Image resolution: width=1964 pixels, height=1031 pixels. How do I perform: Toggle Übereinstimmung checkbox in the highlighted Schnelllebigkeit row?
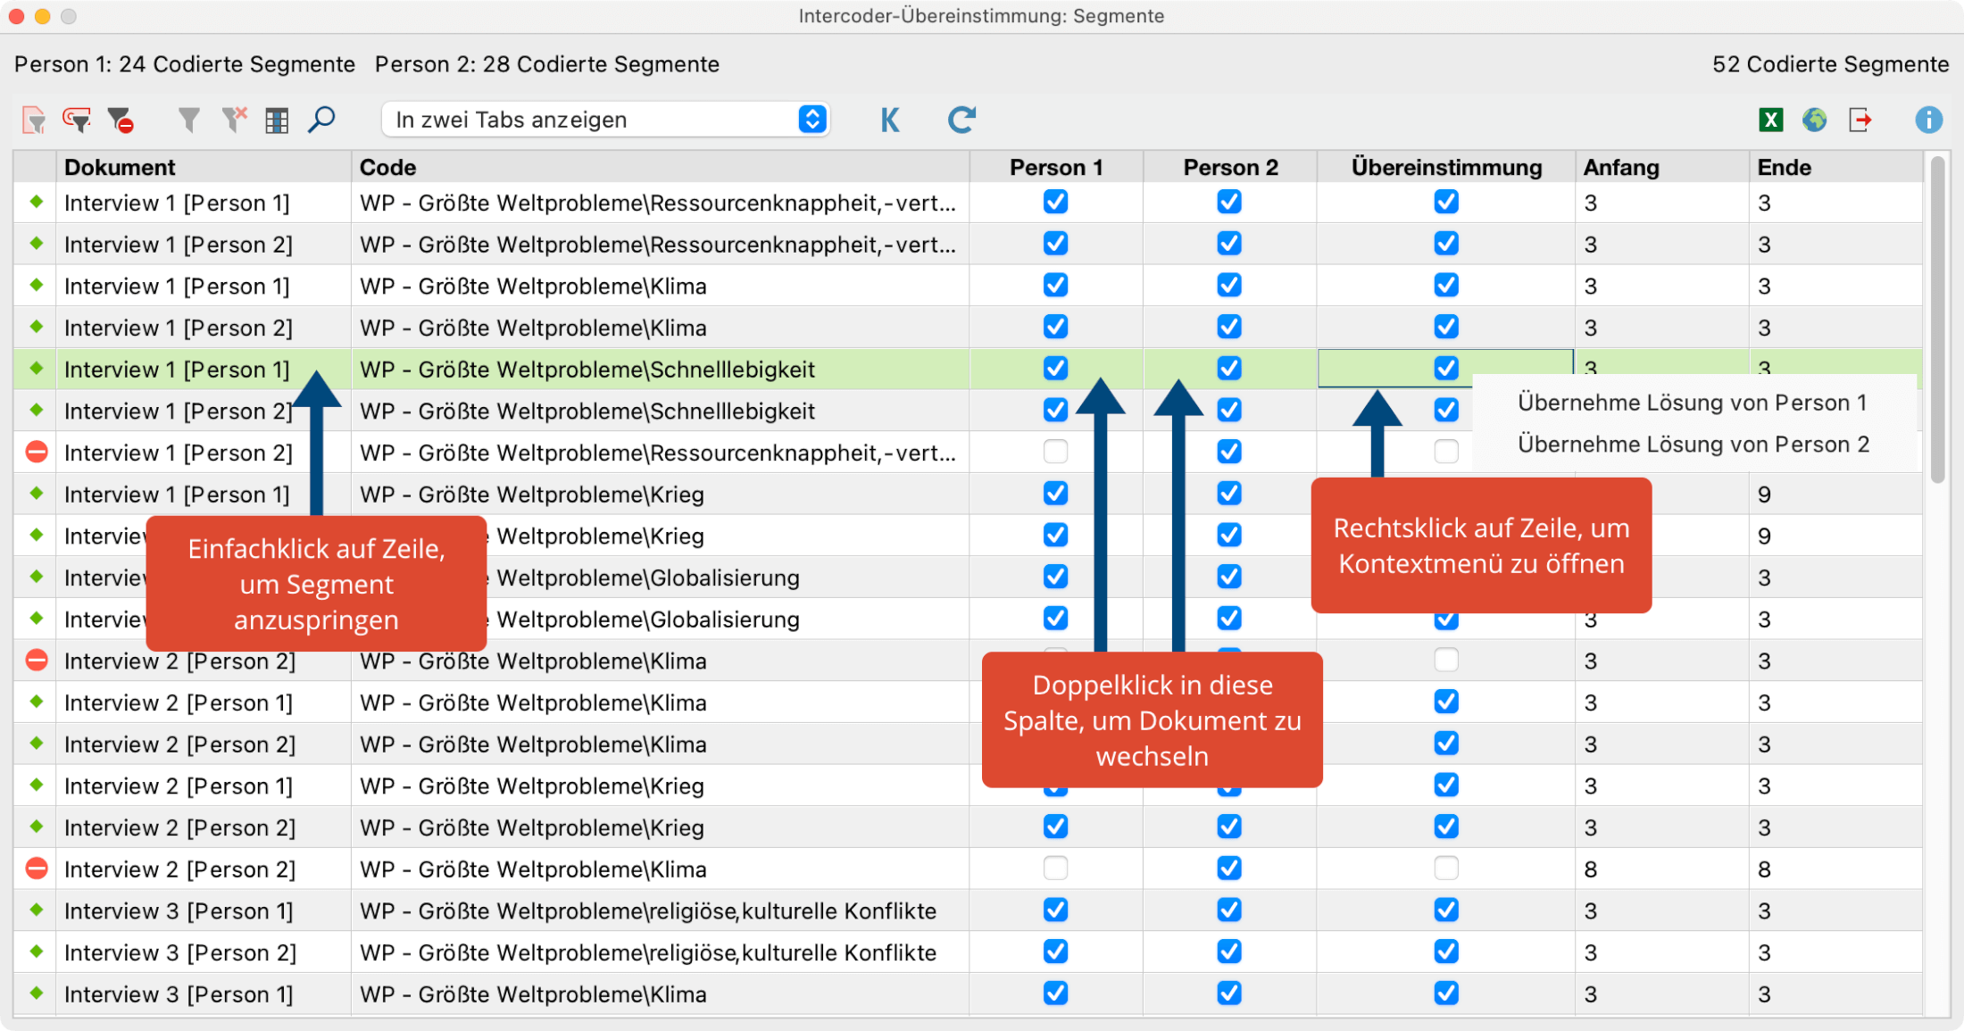[x=1446, y=368]
